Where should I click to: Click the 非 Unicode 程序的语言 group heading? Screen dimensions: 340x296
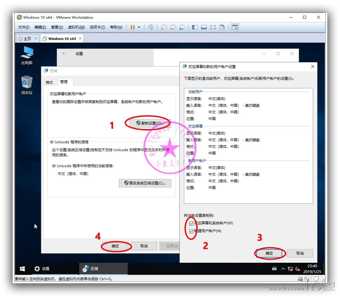point(69,142)
